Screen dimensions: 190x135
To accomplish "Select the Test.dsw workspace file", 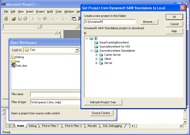I will [x=19, y=66].
